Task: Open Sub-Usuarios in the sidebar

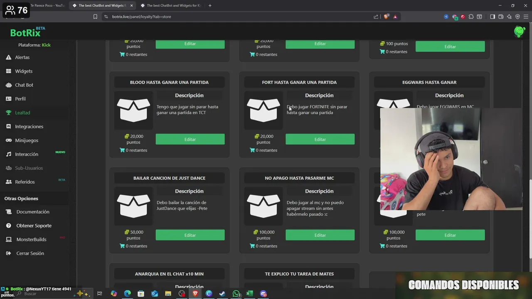Action: [x=29, y=168]
